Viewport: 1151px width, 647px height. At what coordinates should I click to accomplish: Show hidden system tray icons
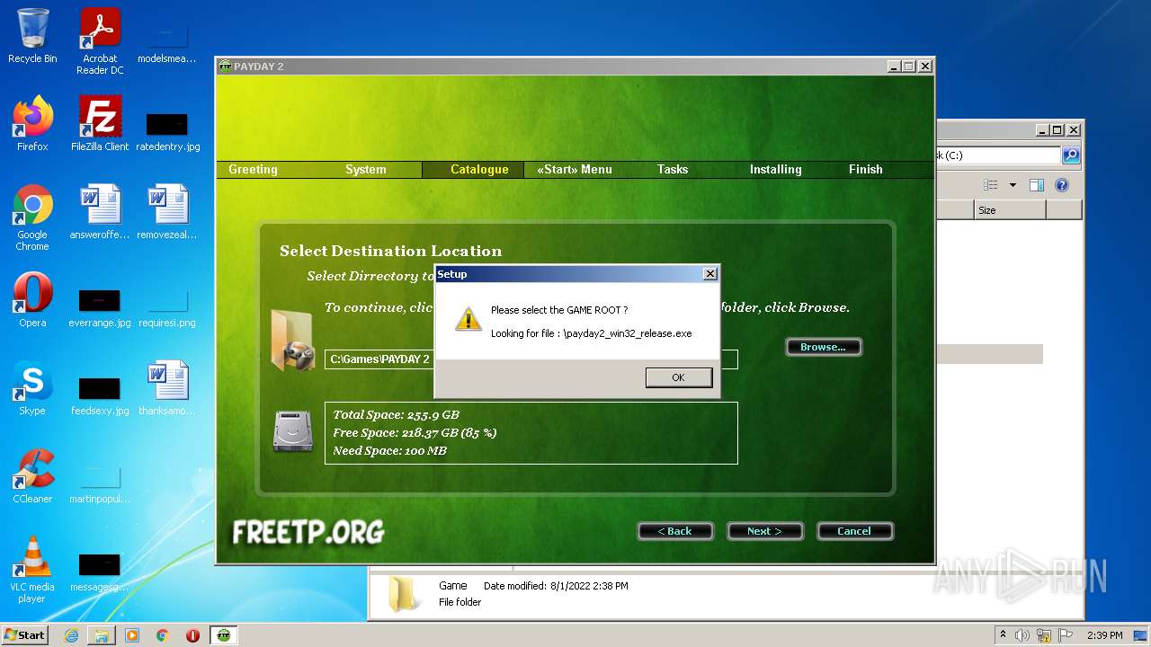point(1003,635)
